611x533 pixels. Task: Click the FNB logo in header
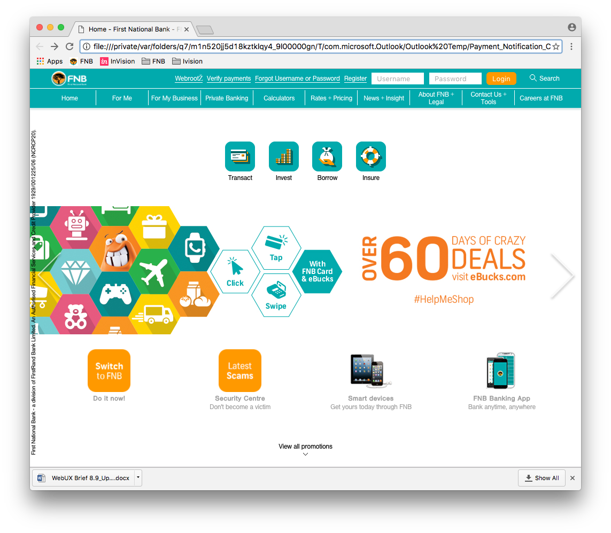(69, 79)
